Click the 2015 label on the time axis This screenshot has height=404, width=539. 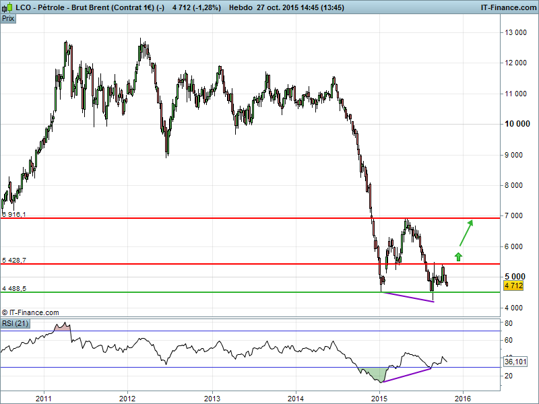coord(379,399)
